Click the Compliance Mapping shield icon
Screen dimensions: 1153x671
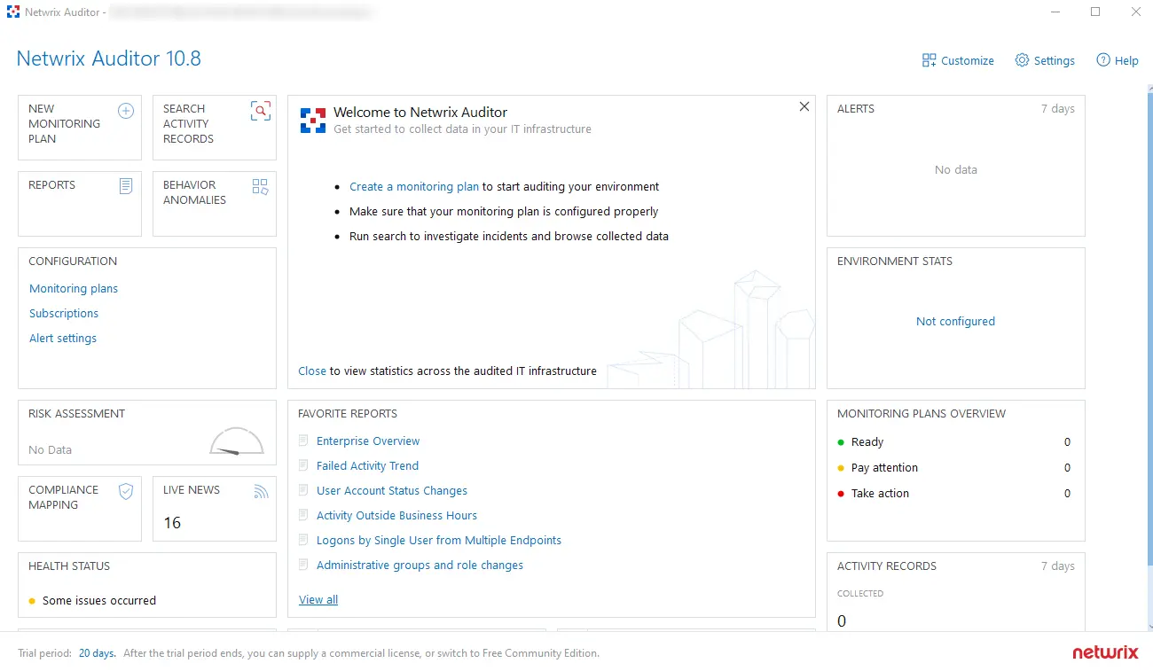click(126, 492)
